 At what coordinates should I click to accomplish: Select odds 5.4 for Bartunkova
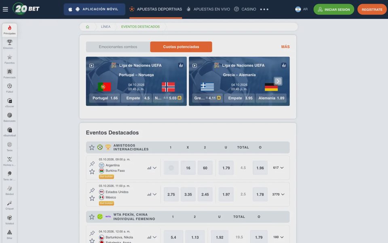tap(173, 237)
